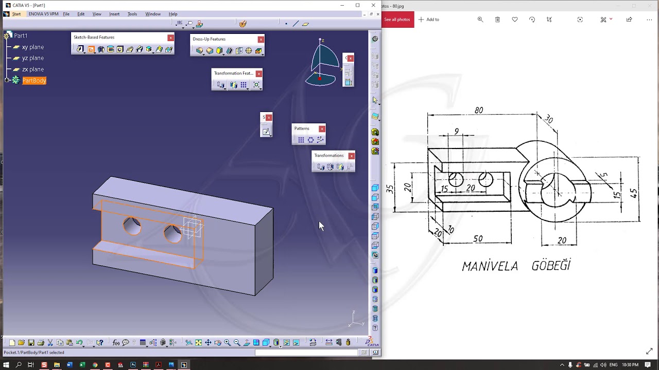Viewport: 659px width, 370px height.
Task: Select the Chamfer tool in Dress-Up Features
Action: click(210, 50)
